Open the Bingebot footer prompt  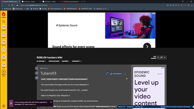[175, 107]
